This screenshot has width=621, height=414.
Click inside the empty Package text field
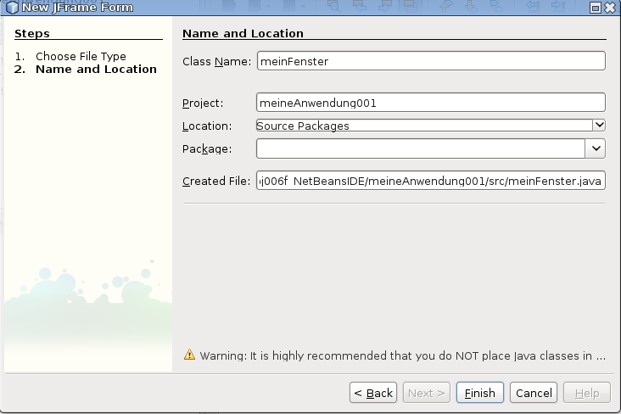420,148
